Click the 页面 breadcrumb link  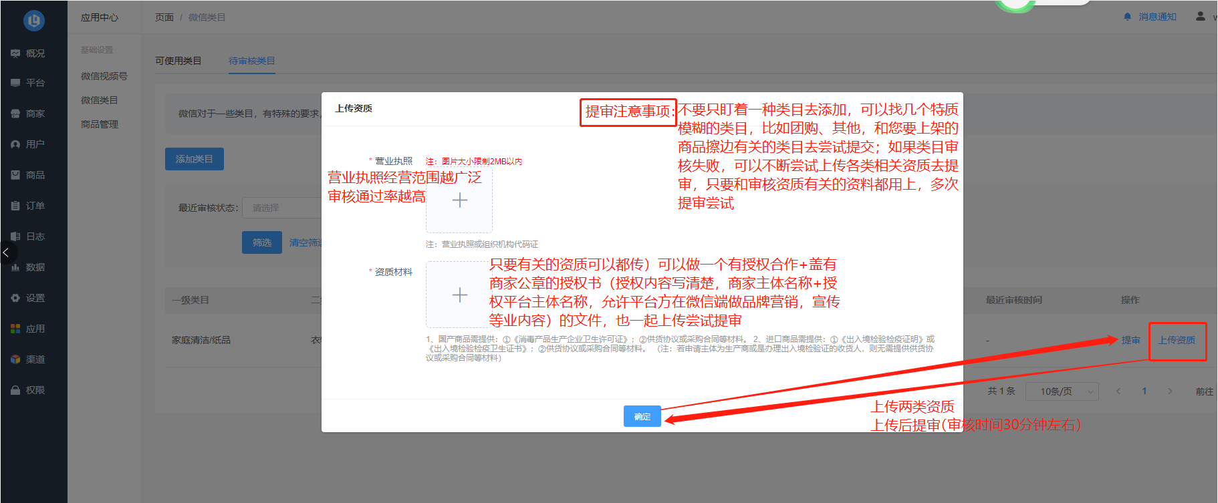[164, 17]
